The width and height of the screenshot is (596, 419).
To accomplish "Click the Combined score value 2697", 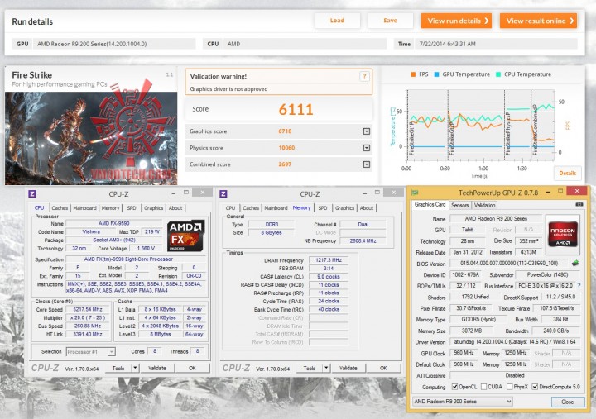I will click(285, 164).
